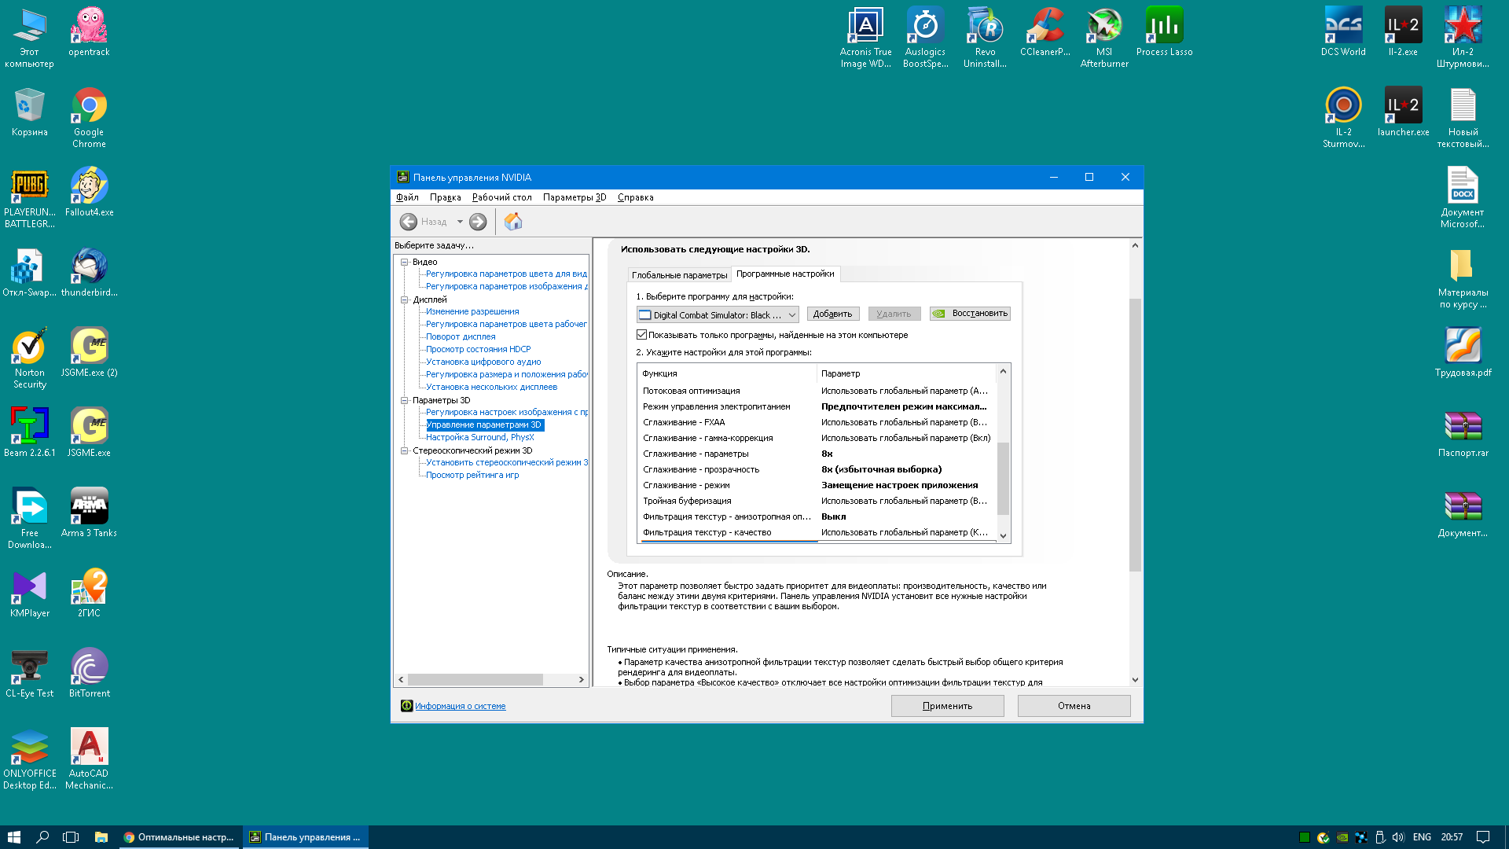
Task: Click the Применить button
Action: pos(947,706)
